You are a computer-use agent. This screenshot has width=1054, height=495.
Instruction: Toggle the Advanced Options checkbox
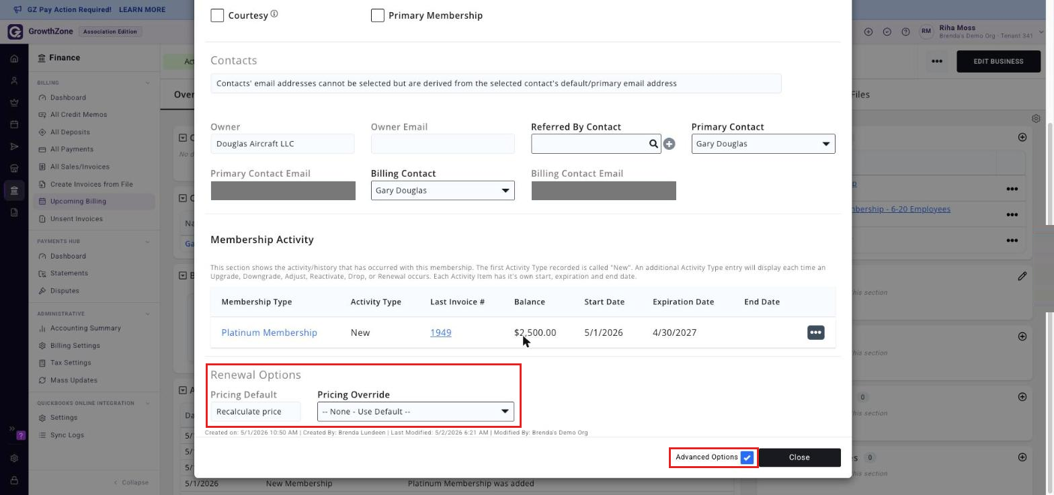[x=747, y=457]
